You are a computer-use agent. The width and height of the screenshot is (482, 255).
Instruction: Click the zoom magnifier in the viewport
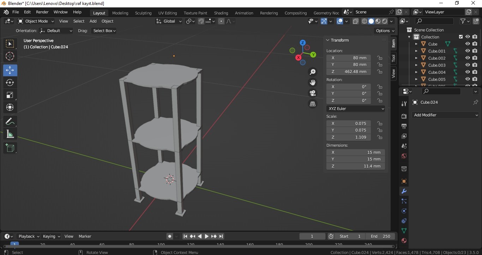313,72
